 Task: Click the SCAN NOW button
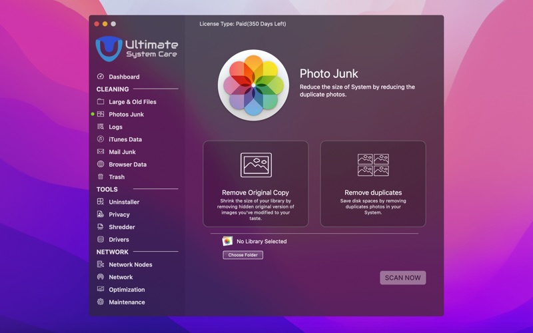tap(403, 278)
